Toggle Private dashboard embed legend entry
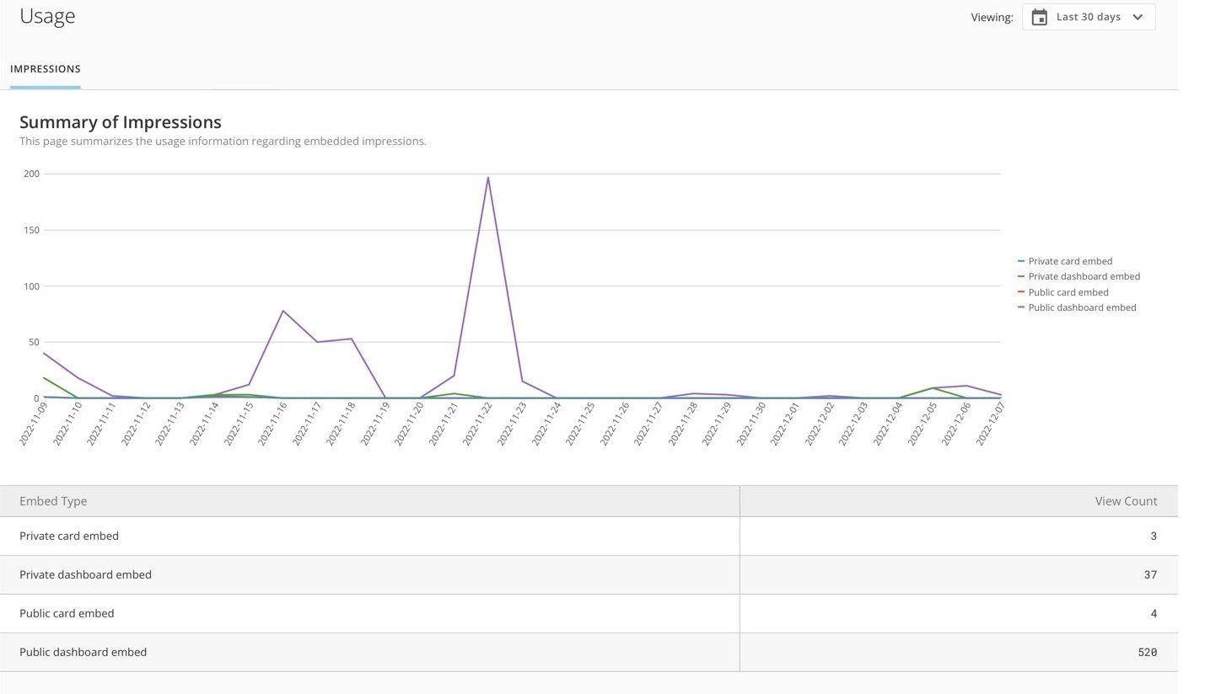 [1078, 276]
